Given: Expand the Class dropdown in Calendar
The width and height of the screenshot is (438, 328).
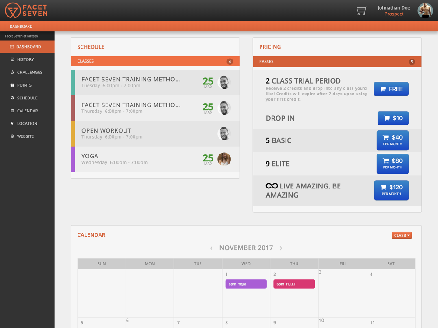Looking at the screenshot, I should tap(402, 235).
